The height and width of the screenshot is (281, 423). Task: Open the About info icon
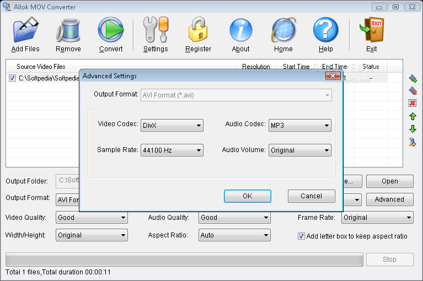[x=240, y=30]
